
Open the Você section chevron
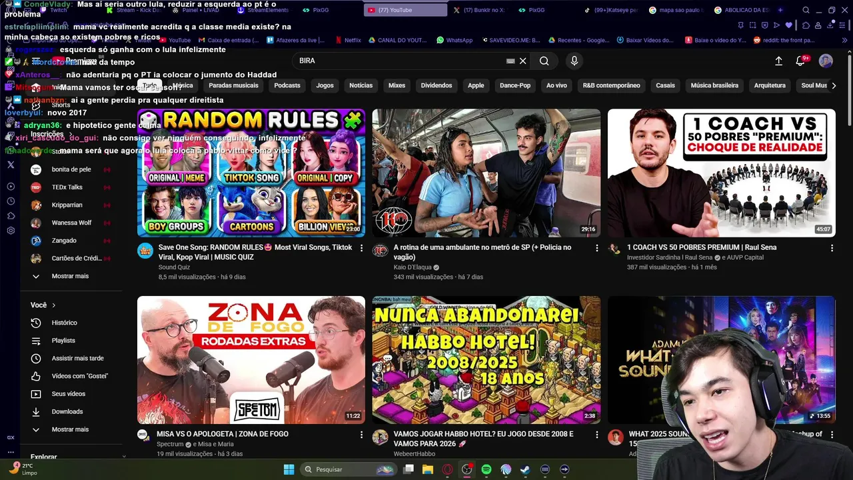click(x=53, y=305)
